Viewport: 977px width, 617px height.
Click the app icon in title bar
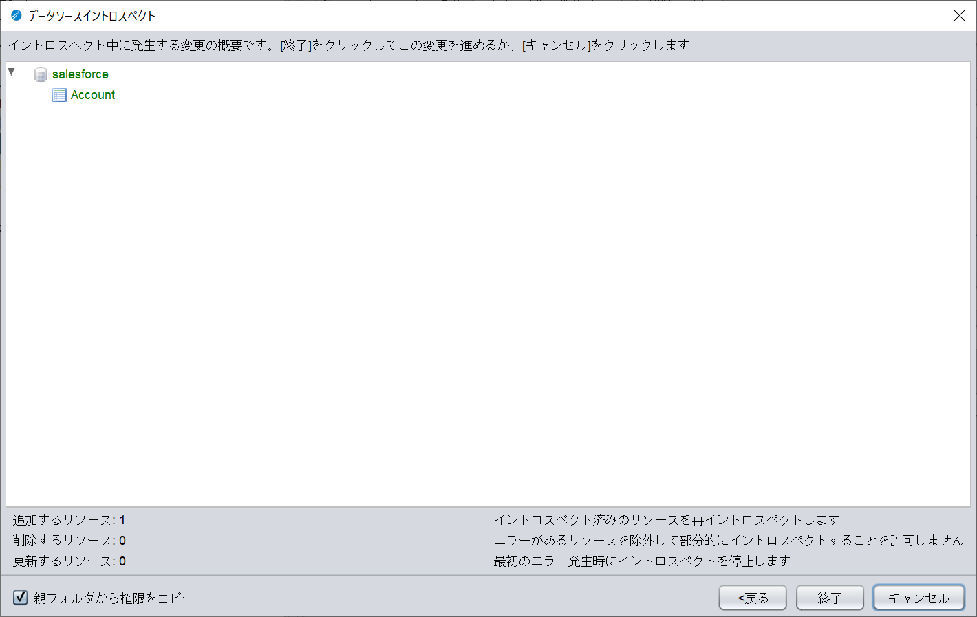click(x=17, y=15)
